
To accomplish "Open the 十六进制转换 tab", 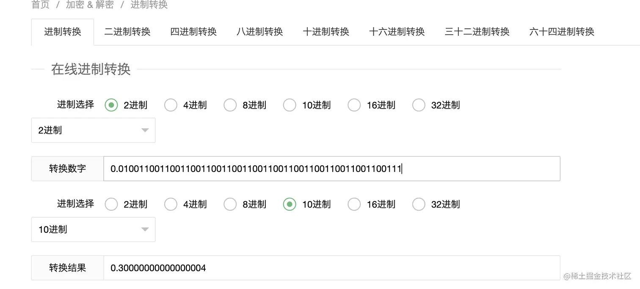I will click(397, 32).
